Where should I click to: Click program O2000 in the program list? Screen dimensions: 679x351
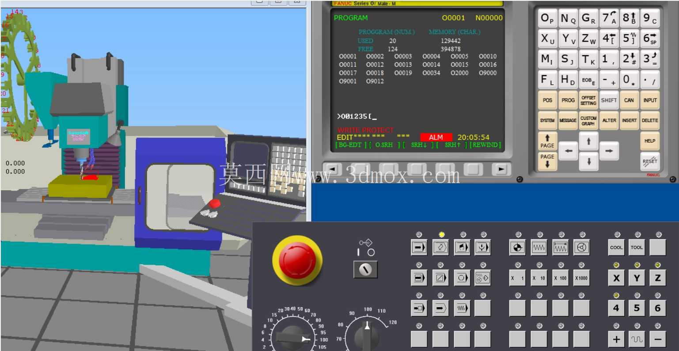click(x=459, y=73)
